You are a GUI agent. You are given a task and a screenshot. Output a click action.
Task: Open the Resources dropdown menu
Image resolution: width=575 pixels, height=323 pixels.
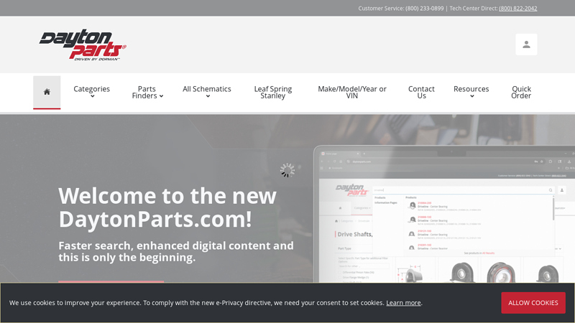[x=471, y=92]
